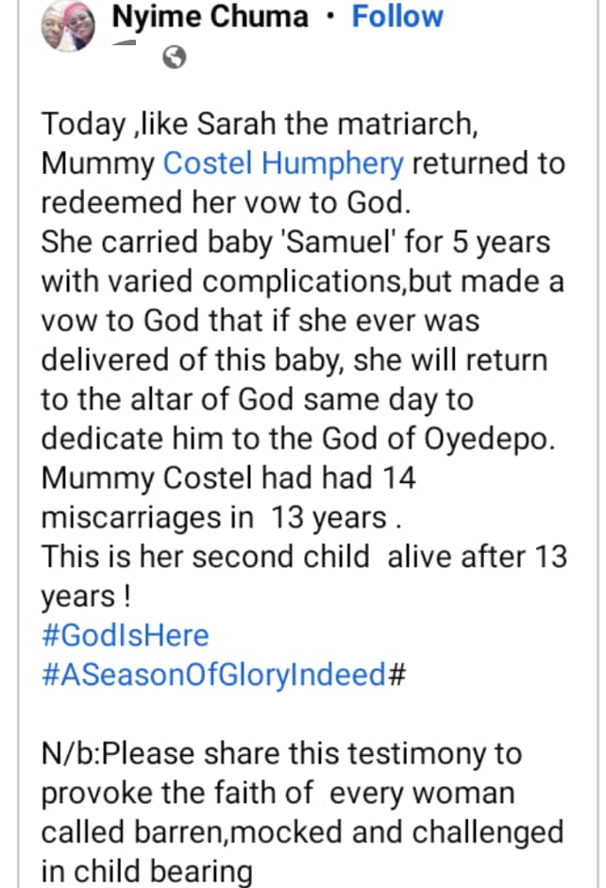Image resolution: width=606 pixels, height=888 pixels.
Task: Click the 'God of Oyedepo' text line
Action: pos(298,439)
